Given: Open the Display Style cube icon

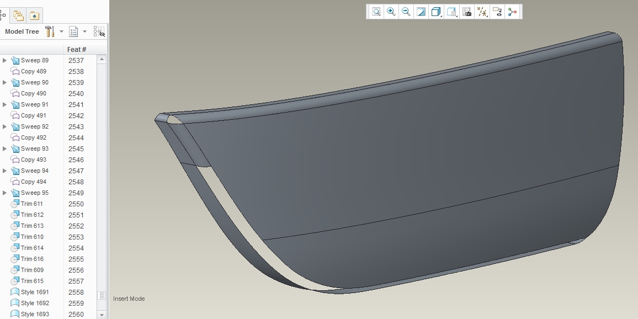Looking at the screenshot, I should tap(436, 12).
